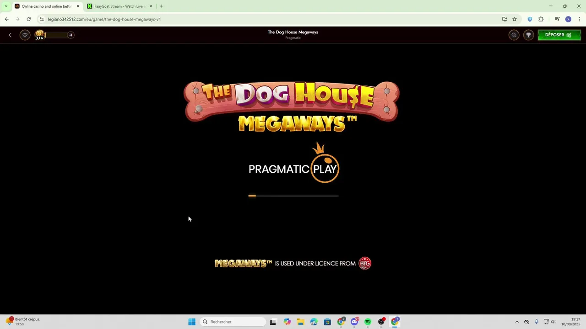Click the Pragmatic provider label
The image size is (586, 329).
[293, 38]
